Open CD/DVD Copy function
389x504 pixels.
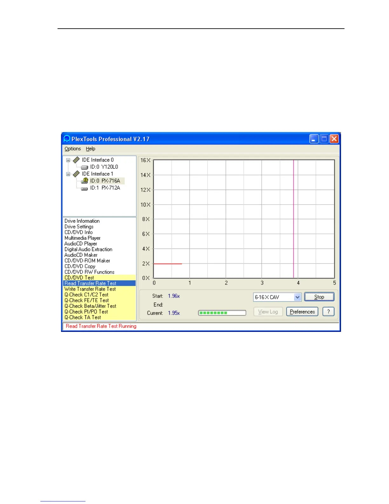click(80, 266)
